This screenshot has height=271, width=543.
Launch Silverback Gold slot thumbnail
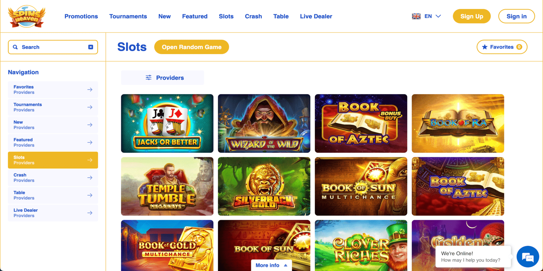[x=264, y=186]
